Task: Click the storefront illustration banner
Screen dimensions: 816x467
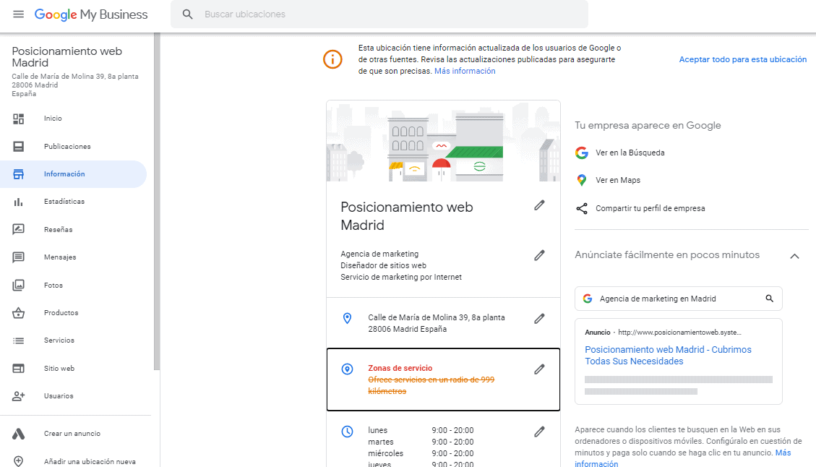Action: pyautogui.click(x=443, y=141)
